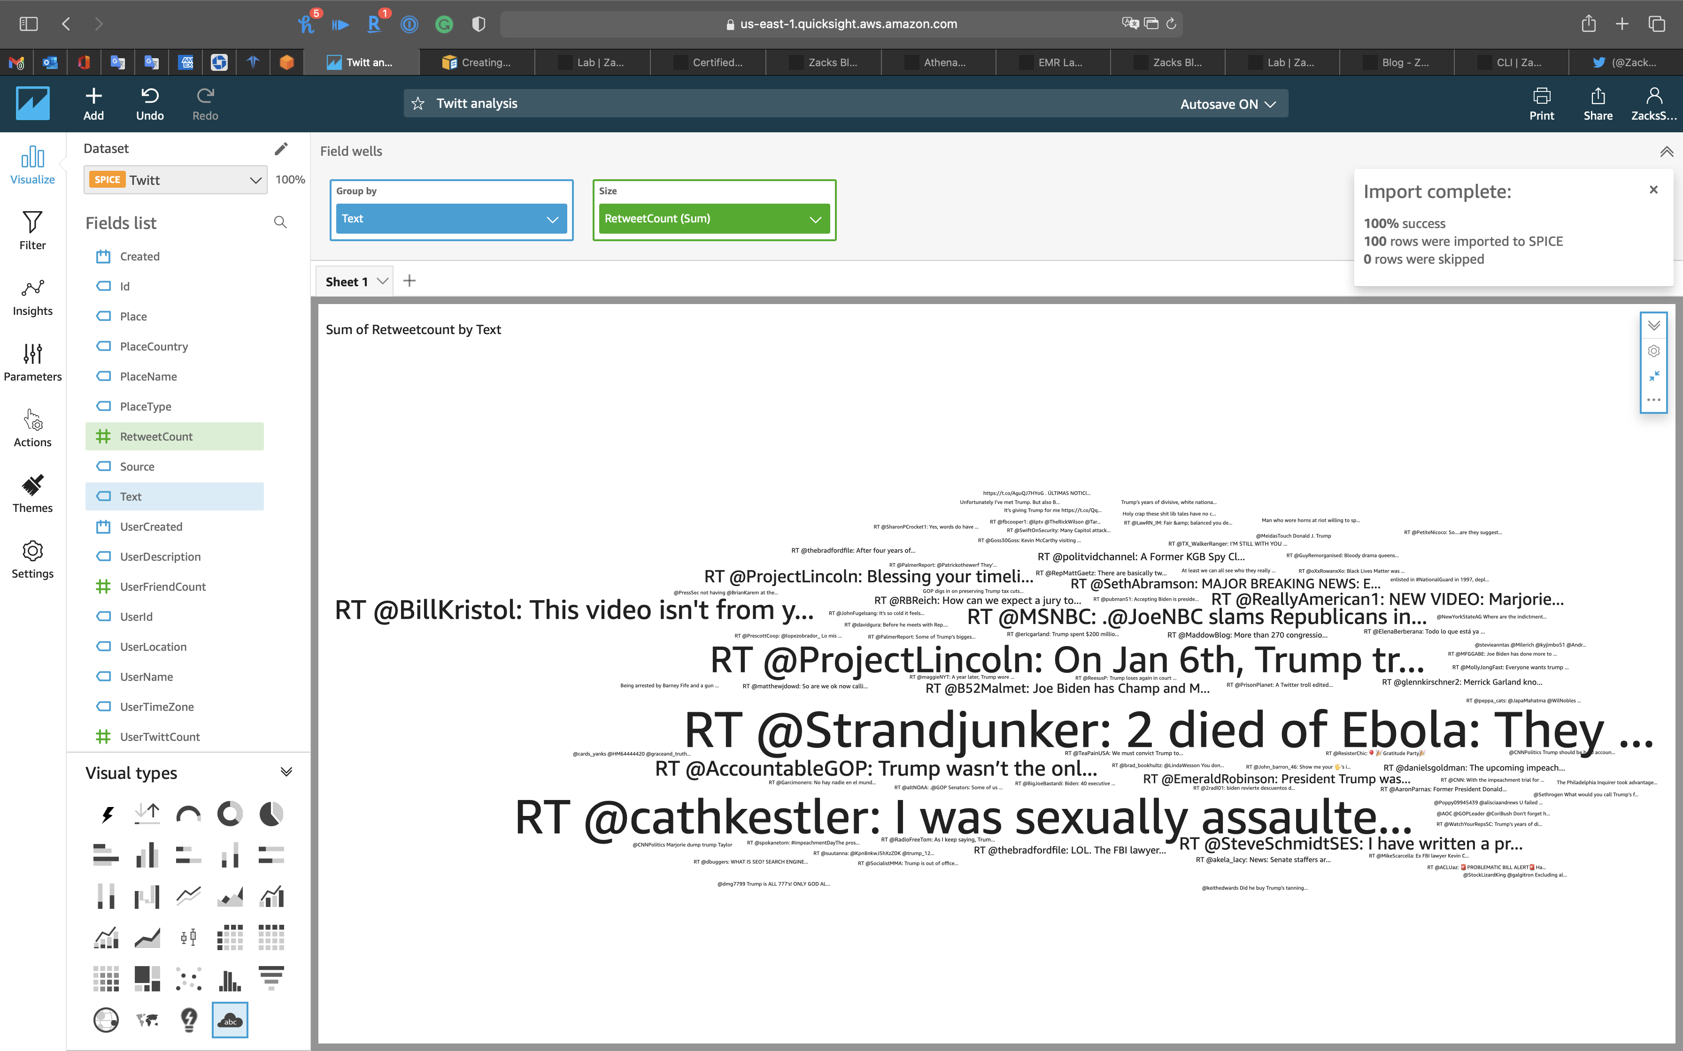This screenshot has height=1051, width=1683.
Task: Click the Print button
Action: pyautogui.click(x=1541, y=104)
